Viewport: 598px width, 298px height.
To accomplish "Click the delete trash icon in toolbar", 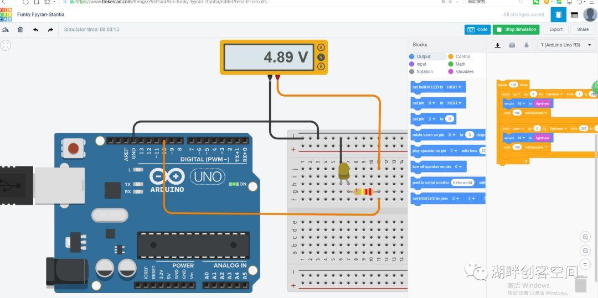I will 20,29.
